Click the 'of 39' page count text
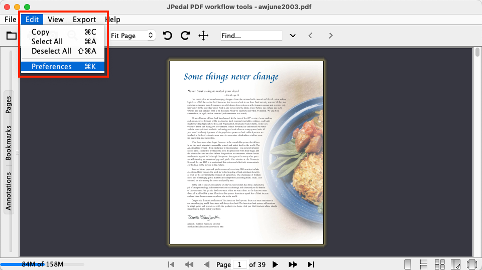The height and width of the screenshot is (270, 482). pos(257,264)
